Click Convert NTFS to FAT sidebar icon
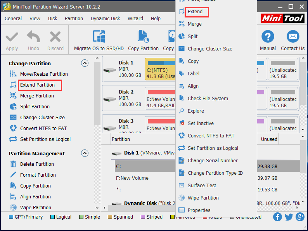Screen dimensions: 308x231 (x=13, y=128)
